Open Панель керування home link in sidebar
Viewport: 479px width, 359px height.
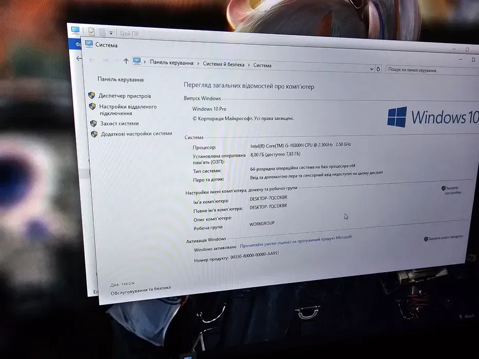[121, 79]
